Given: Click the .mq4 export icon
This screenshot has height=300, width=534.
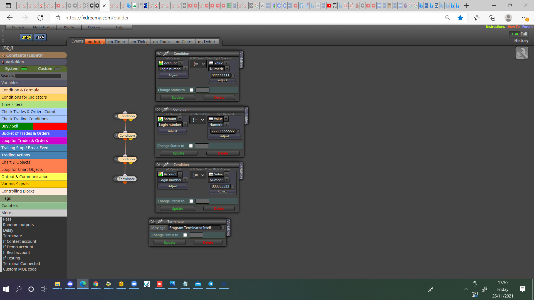Looking at the screenshot, I should pyautogui.click(x=26, y=37).
